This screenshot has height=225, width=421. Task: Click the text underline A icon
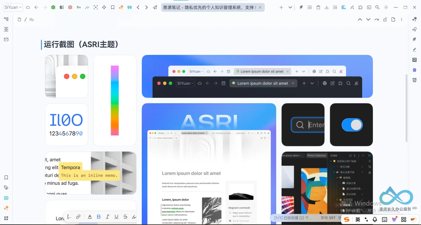coord(327,7)
